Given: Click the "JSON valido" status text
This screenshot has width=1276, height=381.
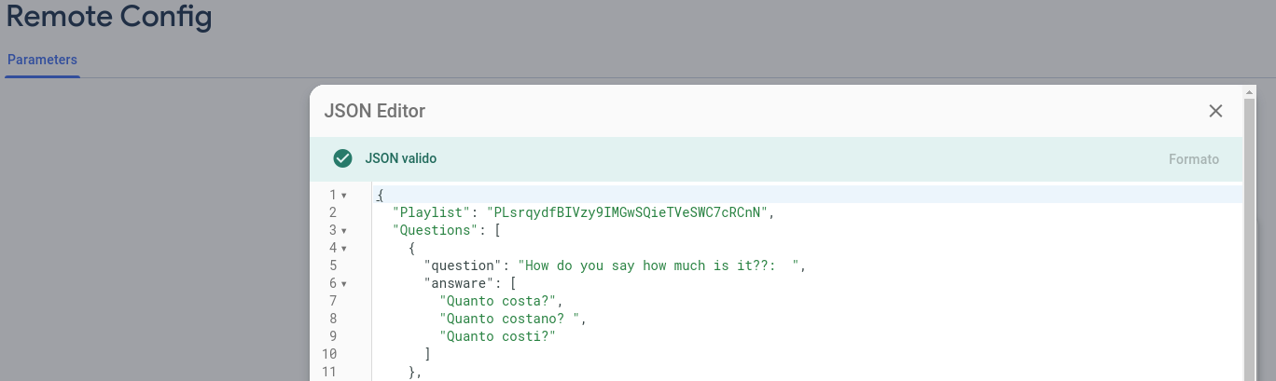Looking at the screenshot, I should [x=400, y=159].
